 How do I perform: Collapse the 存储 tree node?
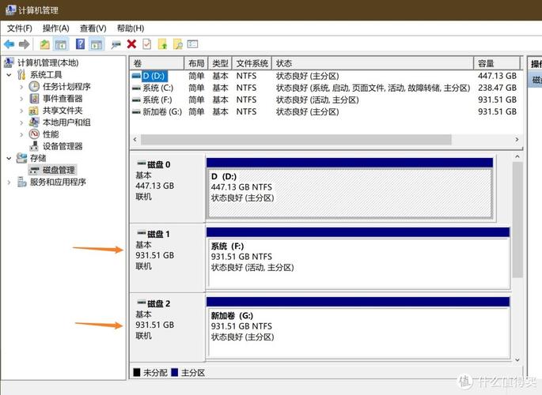pyautogui.click(x=9, y=158)
